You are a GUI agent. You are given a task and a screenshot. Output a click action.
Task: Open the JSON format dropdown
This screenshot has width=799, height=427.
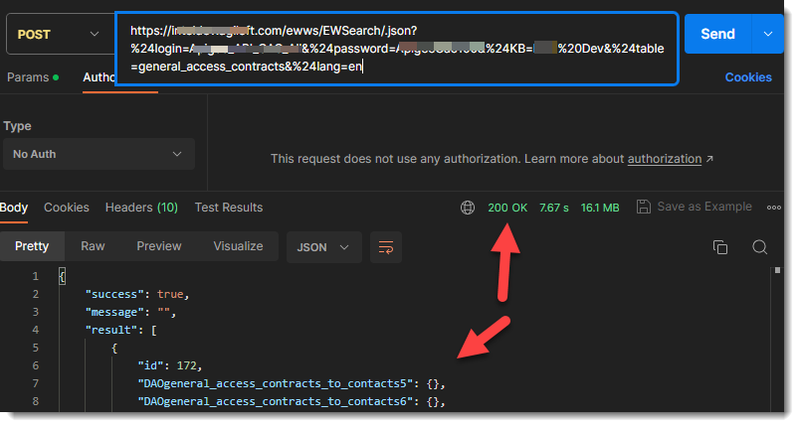[323, 247]
